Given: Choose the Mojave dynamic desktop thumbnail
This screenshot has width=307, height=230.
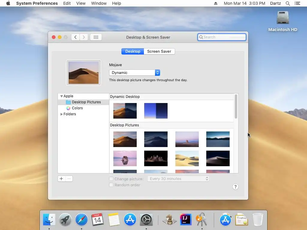Looking at the screenshot, I should 125,111.
